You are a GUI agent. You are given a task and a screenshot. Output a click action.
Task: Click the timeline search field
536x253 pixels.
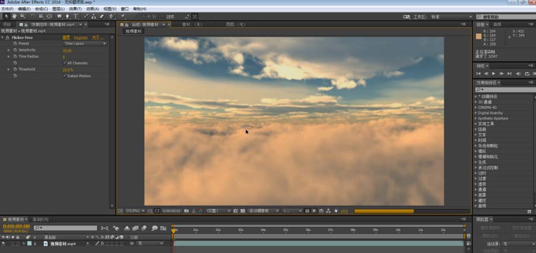point(65,228)
